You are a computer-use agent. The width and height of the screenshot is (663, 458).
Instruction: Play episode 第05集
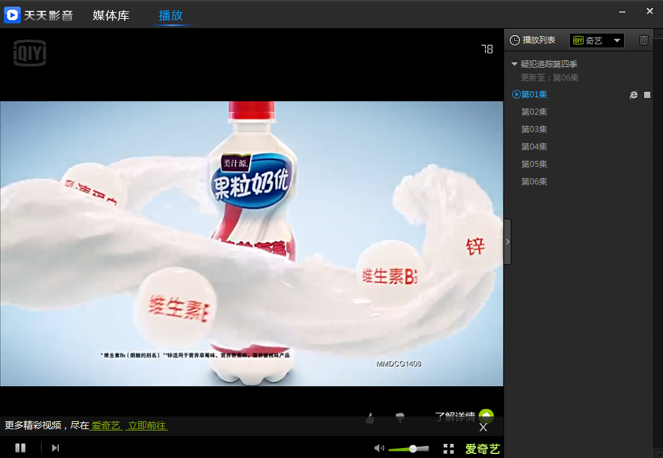[534, 164]
